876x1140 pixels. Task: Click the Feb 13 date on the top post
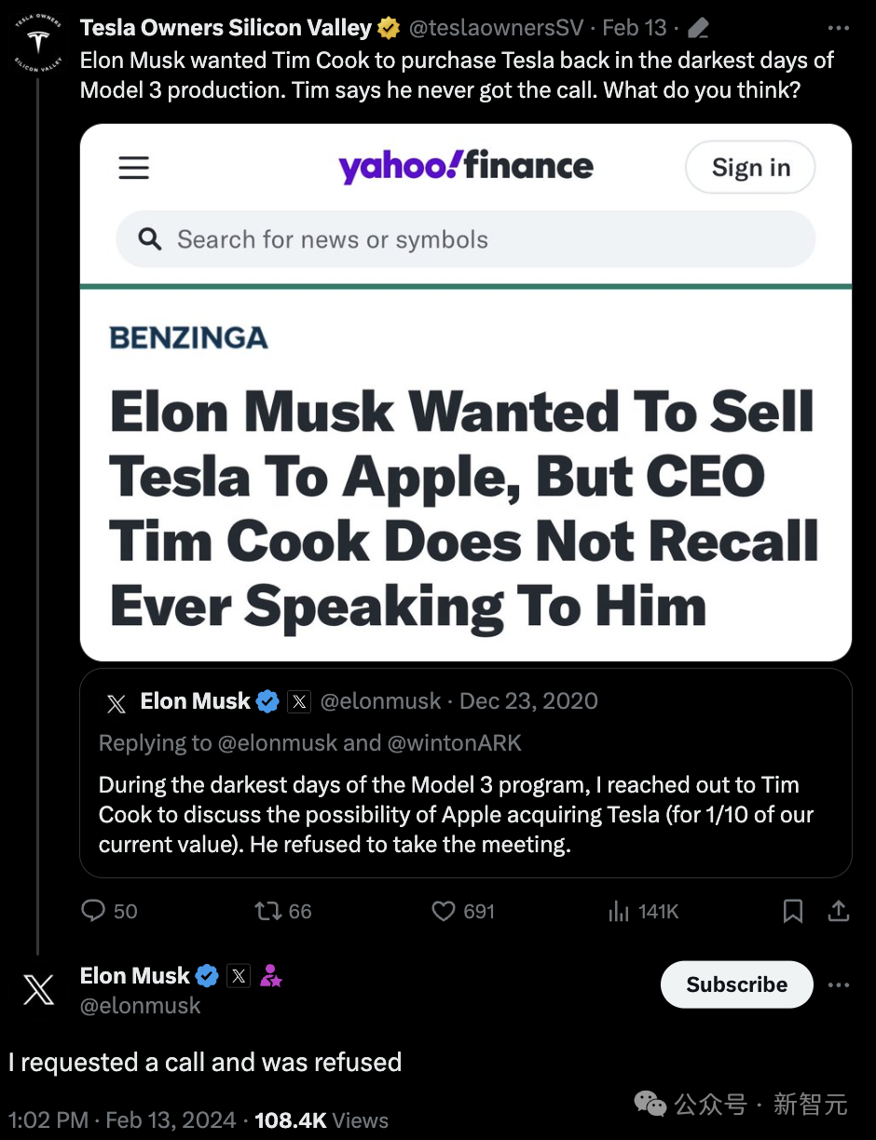635,29
